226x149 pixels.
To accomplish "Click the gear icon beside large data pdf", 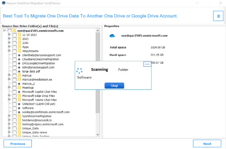I will 19,71.
